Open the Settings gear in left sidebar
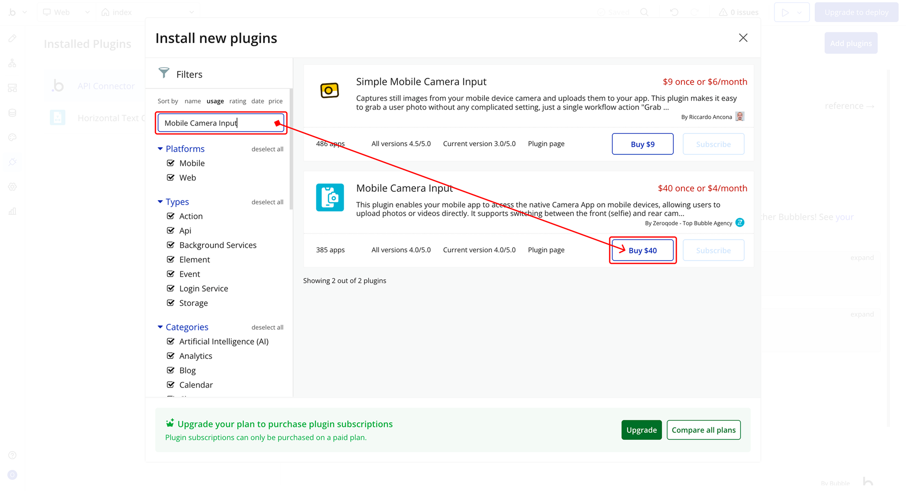 coord(12,187)
